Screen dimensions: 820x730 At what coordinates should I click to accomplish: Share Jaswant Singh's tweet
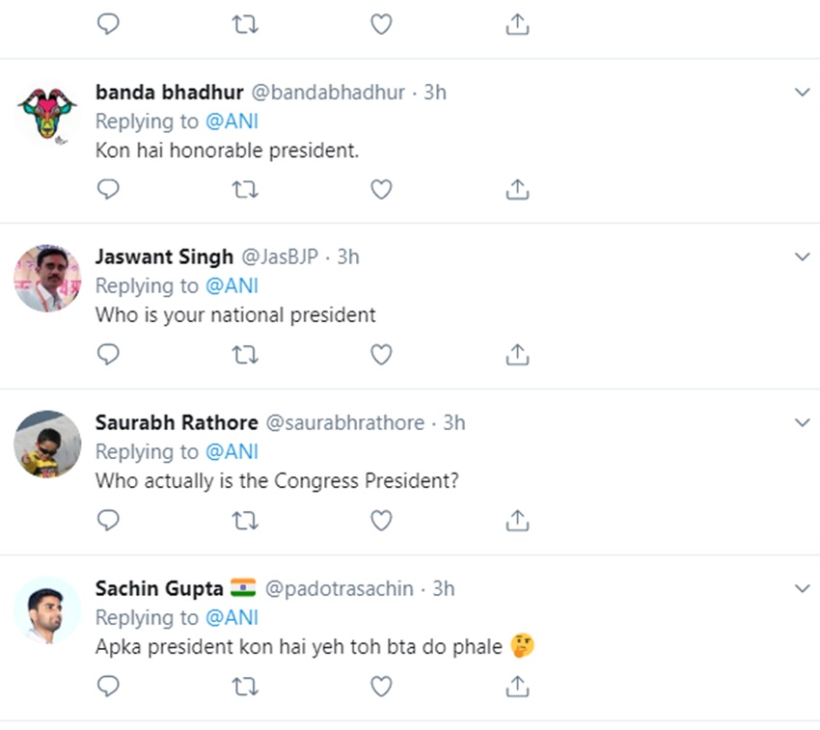pyautogui.click(x=517, y=355)
